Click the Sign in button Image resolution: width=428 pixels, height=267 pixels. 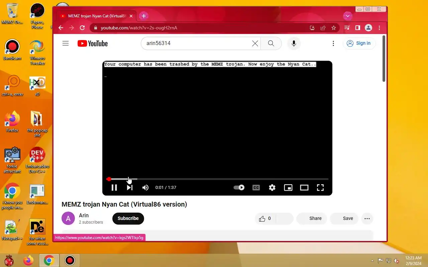pyautogui.click(x=359, y=43)
